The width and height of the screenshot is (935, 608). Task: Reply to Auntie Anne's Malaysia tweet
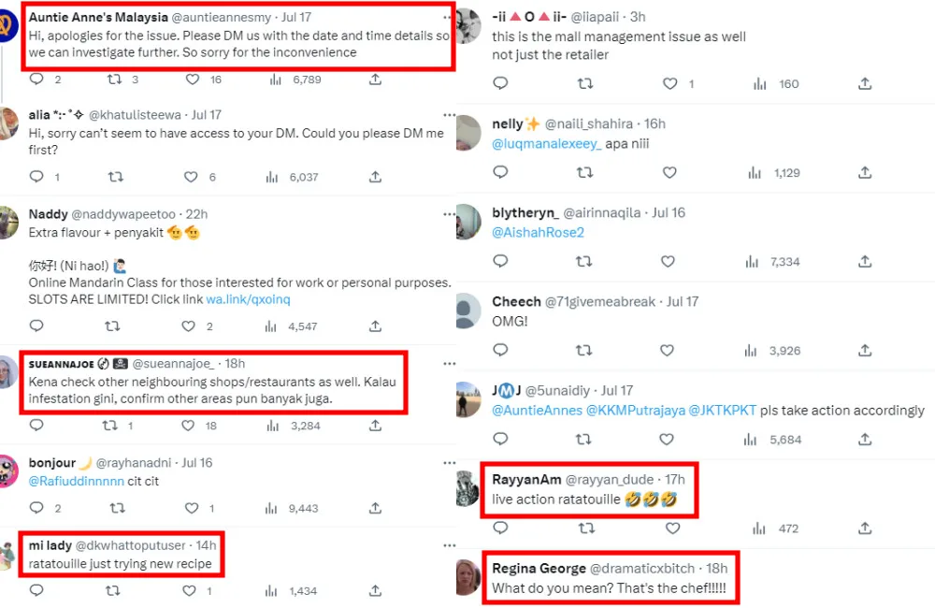(36, 80)
